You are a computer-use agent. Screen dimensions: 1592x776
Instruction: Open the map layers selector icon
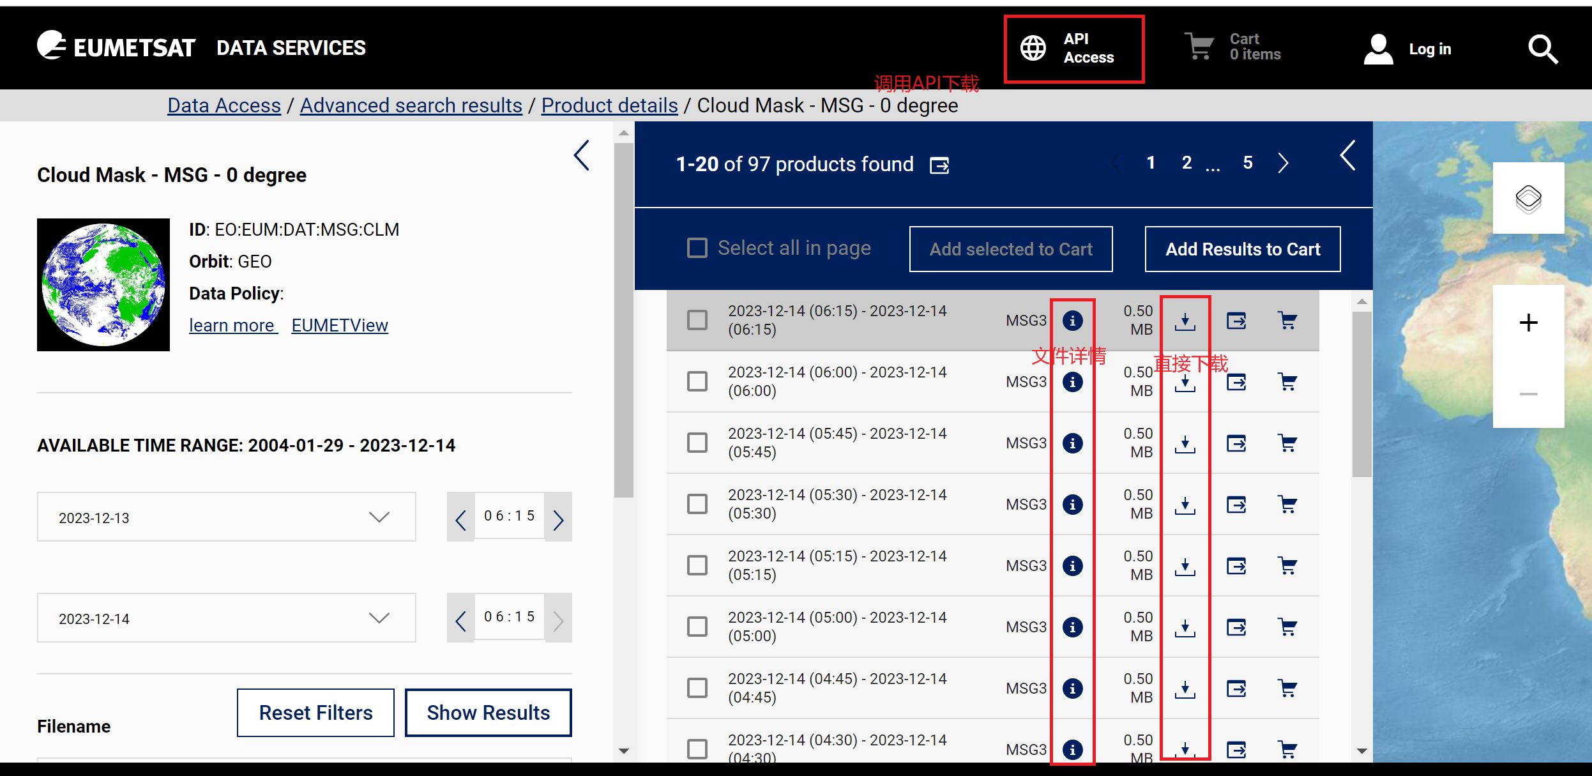click(x=1528, y=199)
